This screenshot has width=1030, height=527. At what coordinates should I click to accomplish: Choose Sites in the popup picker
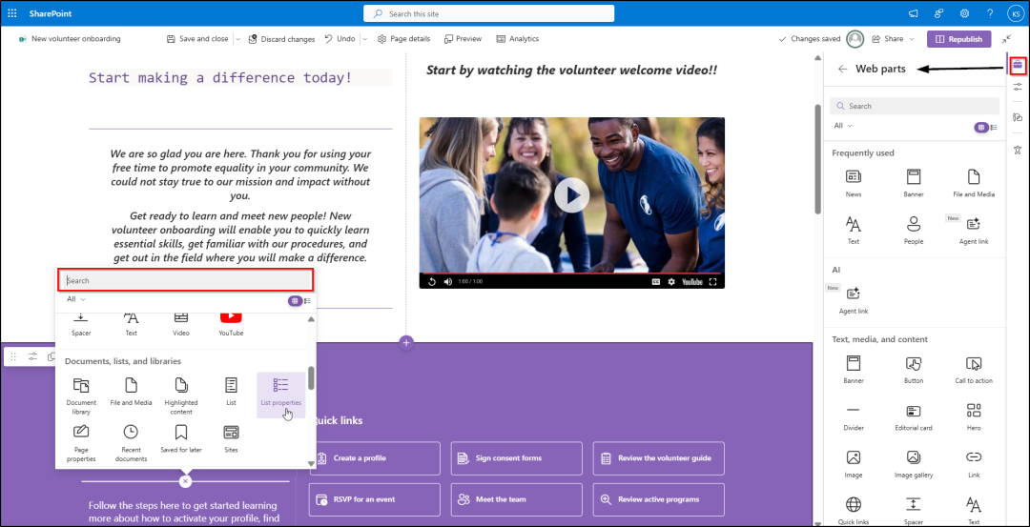pyautogui.click(x=231, y=439)
